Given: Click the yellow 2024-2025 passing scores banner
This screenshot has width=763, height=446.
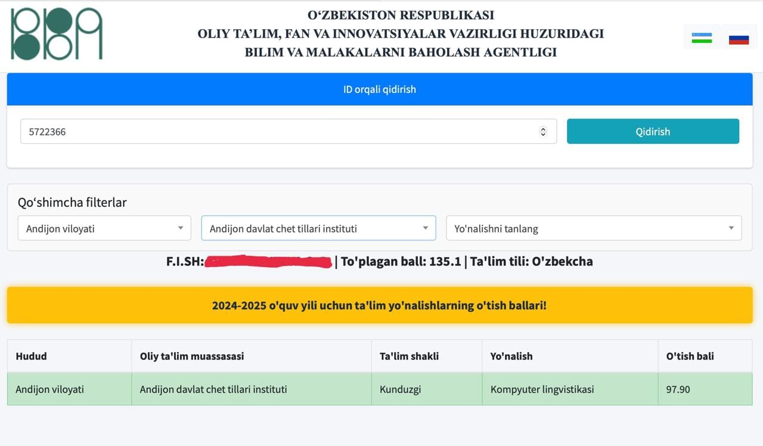Looking at the screenshot, I should click(380, 305).
